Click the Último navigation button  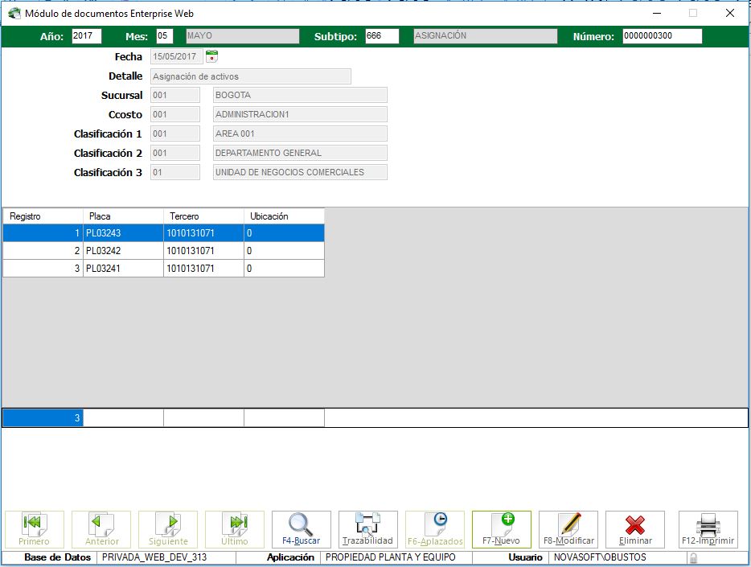pyautogui.click(x=235, y=529)
